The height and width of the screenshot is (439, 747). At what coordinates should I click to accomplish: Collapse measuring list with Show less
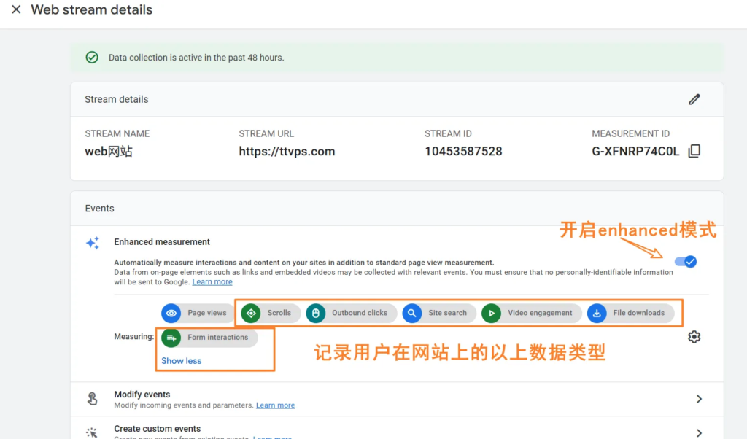tap(181, 361)
